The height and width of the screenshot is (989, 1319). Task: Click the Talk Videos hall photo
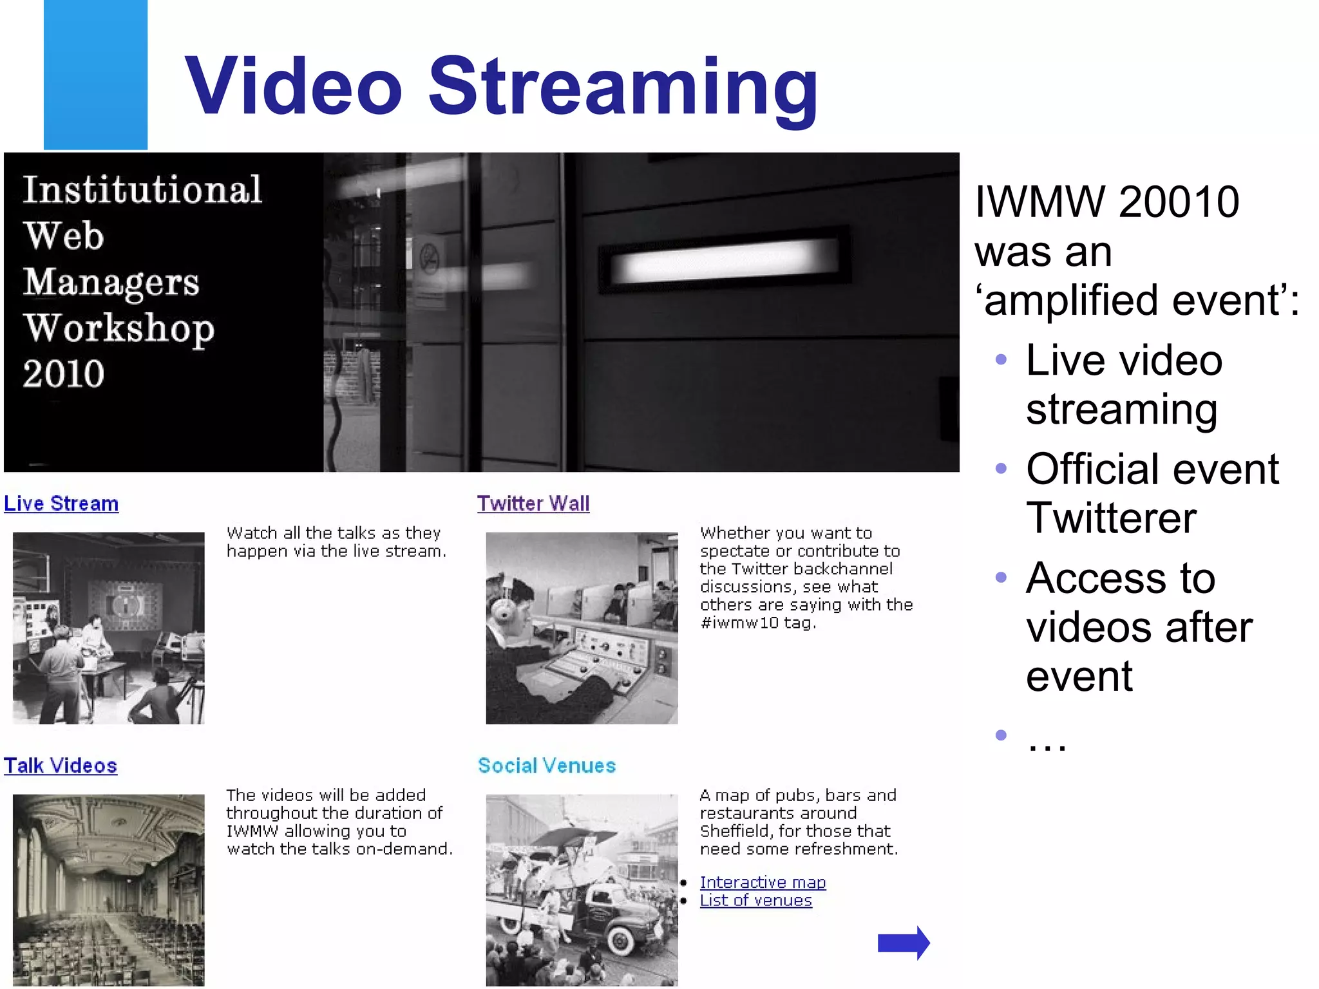(x=109, y=890)
